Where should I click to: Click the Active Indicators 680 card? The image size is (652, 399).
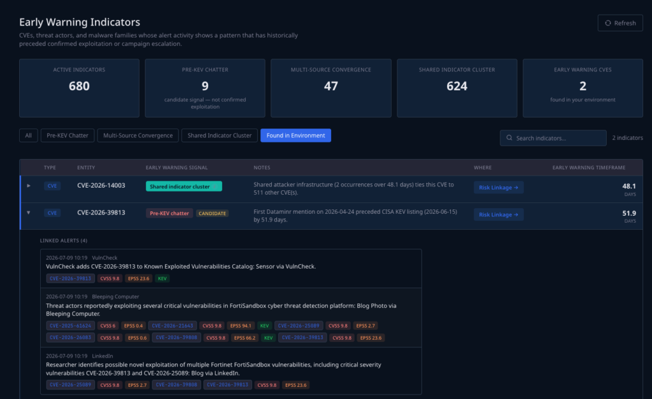tap(79, 88)
